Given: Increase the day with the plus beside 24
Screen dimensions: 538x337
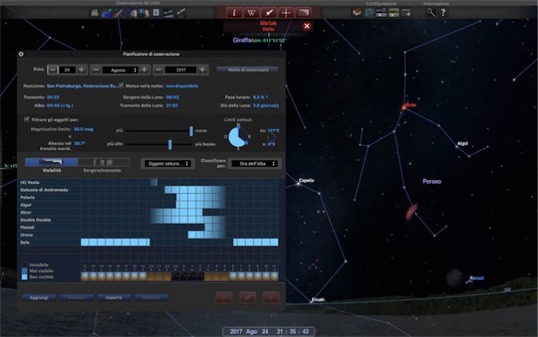Looking at the screenshot, I should coord(81,70).
